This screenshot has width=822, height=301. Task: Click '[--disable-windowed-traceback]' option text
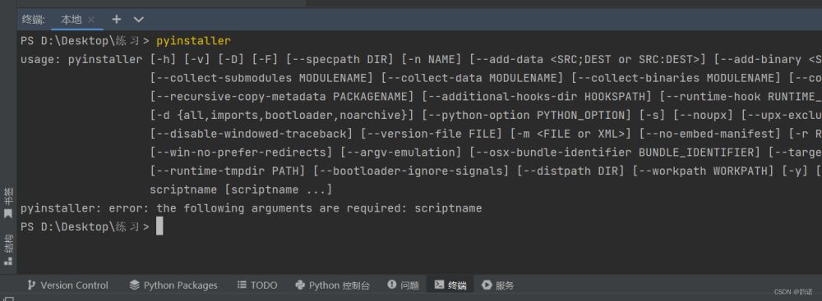[252, 134]
